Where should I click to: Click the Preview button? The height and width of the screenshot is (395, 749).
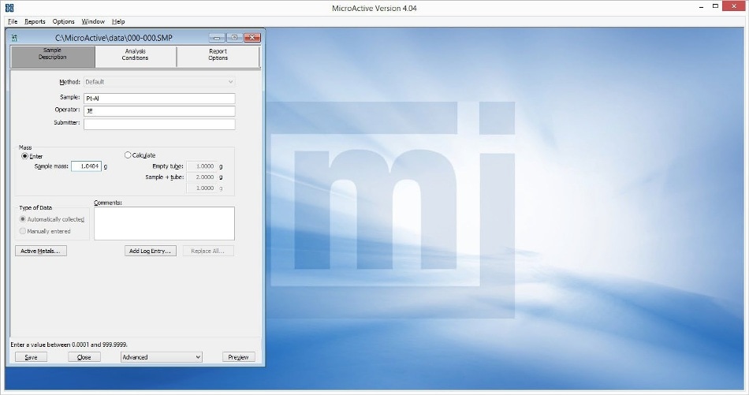[x=238, y=357]
